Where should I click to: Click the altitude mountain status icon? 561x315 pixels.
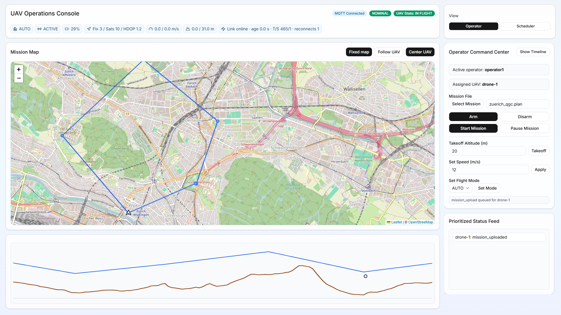point(188,29)
